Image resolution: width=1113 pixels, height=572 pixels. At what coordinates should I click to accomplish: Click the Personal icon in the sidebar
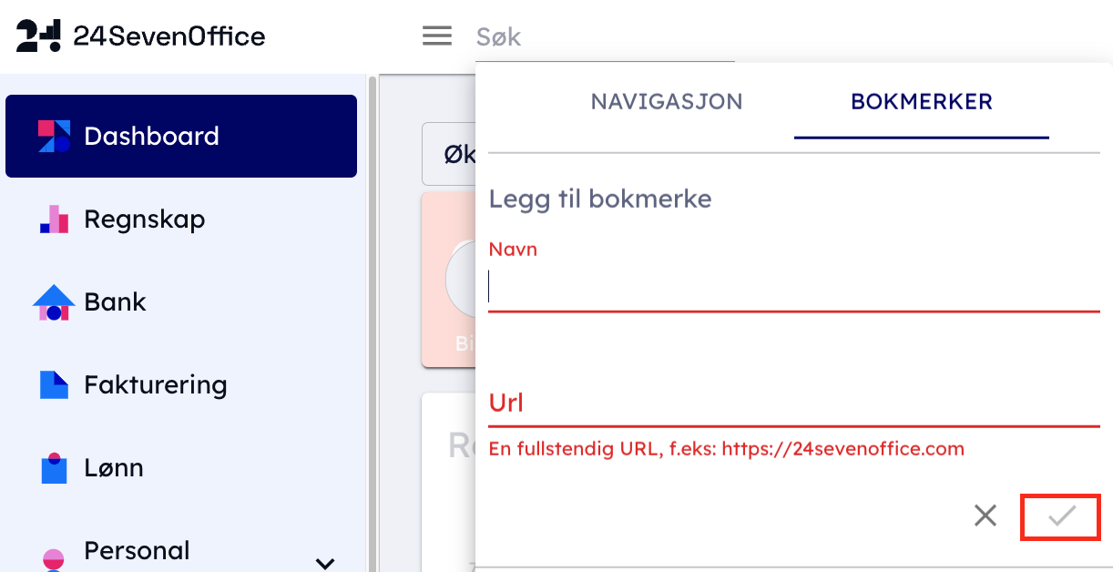pyautogui.click(x=54, y=557)
